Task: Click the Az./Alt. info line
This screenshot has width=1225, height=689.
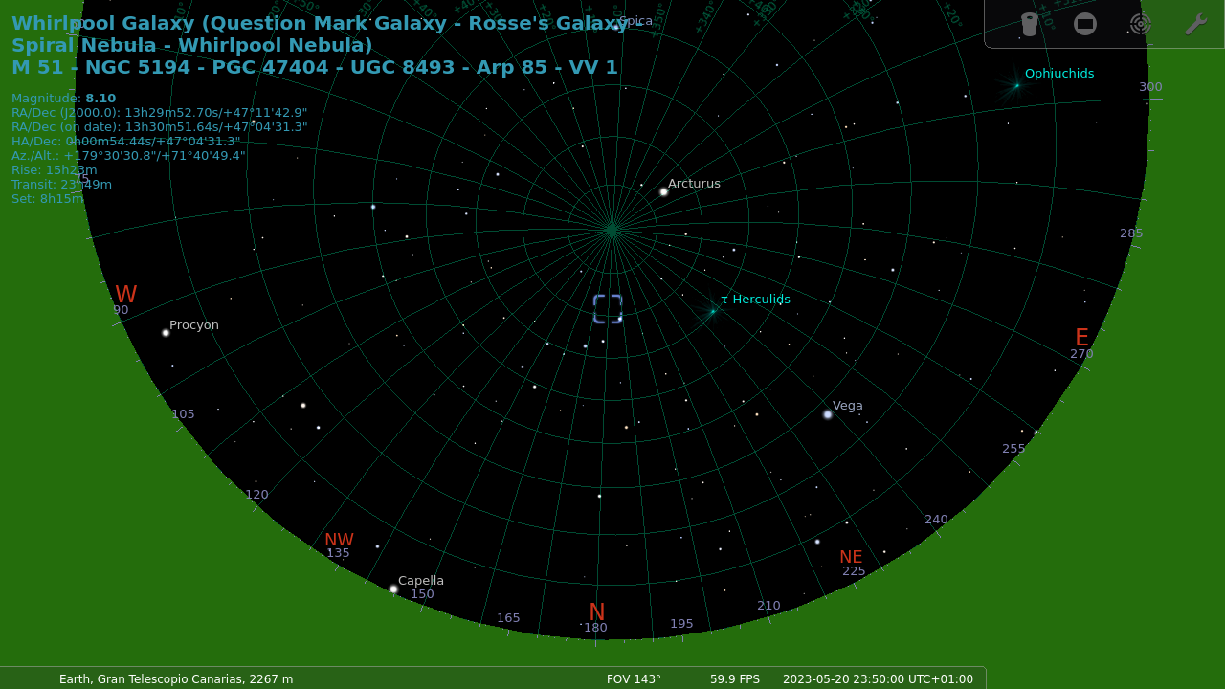Action: [x=128, y=155]
